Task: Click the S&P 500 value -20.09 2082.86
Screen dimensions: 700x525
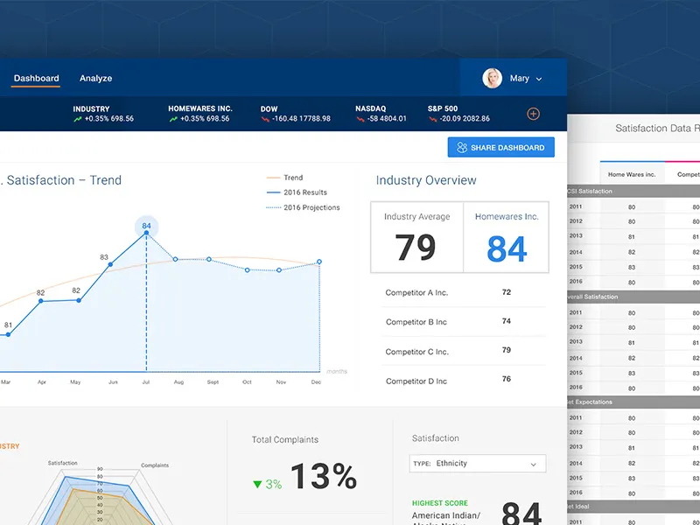Action: (465, 119)
